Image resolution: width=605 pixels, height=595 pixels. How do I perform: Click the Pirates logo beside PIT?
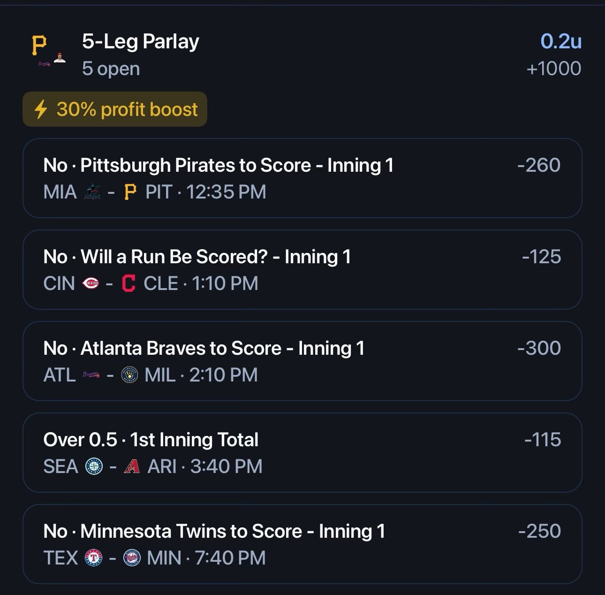tap(130, 192)
